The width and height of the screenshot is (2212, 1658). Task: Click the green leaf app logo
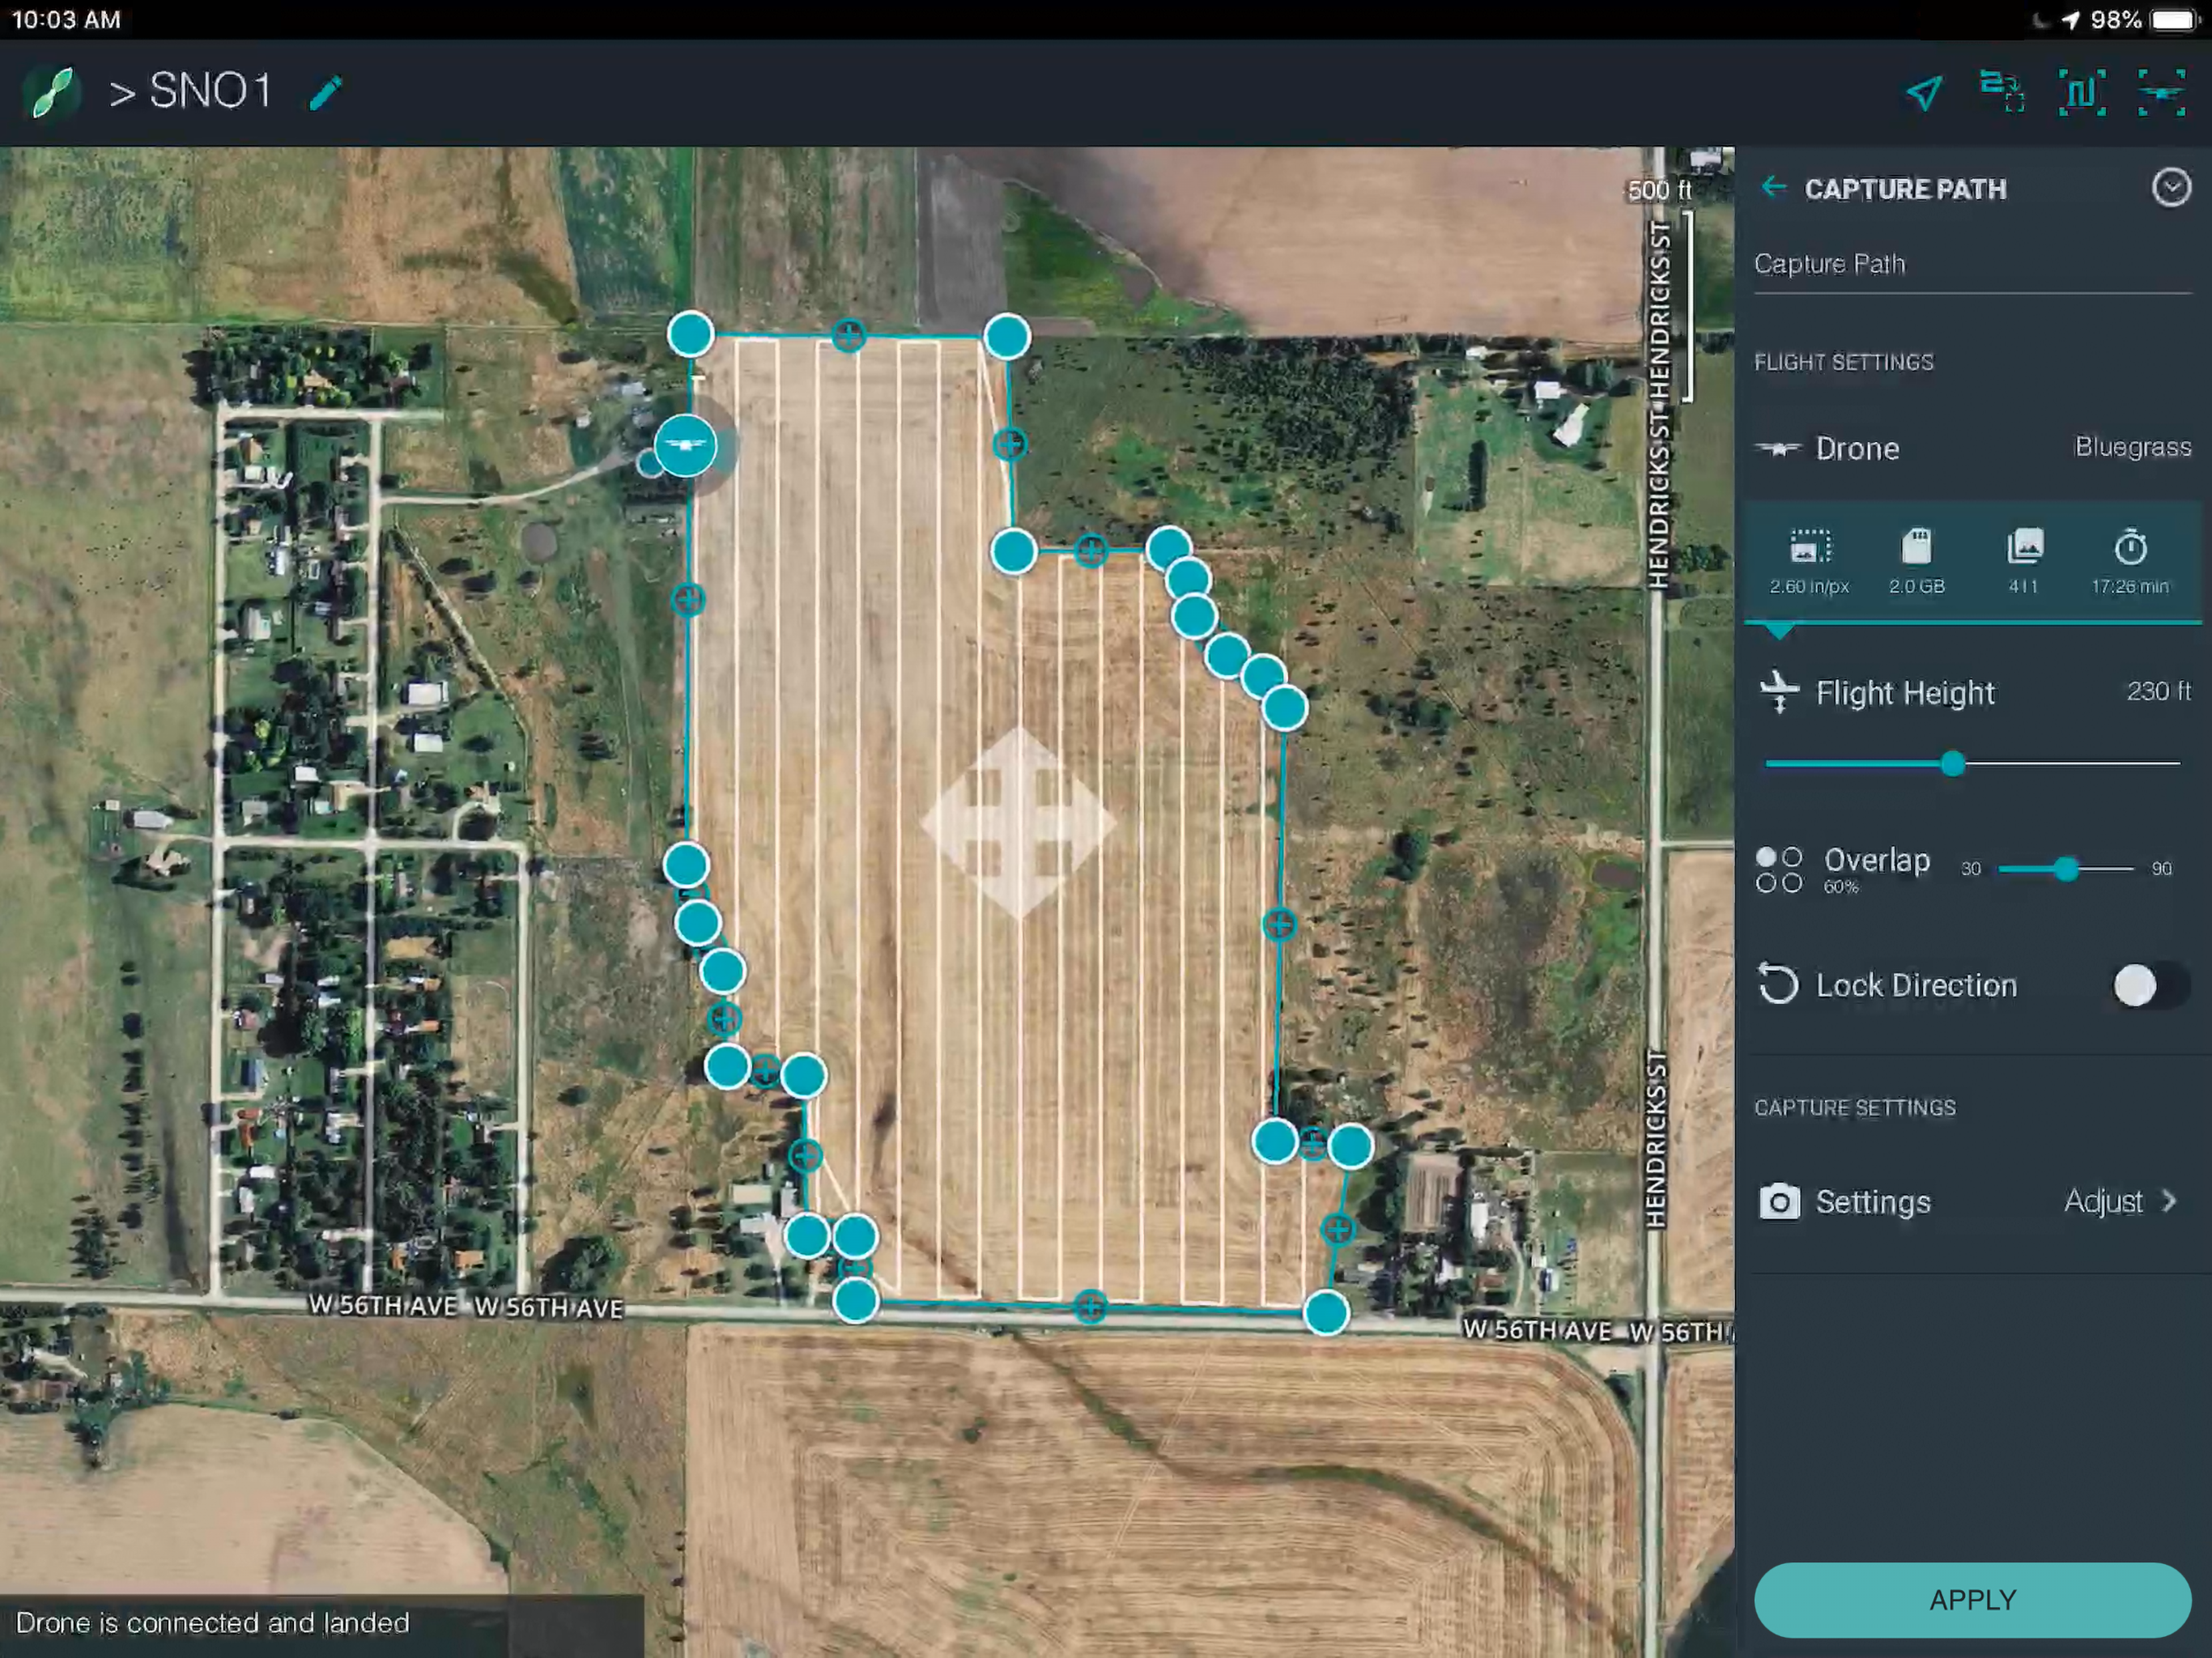pos(51,92)
